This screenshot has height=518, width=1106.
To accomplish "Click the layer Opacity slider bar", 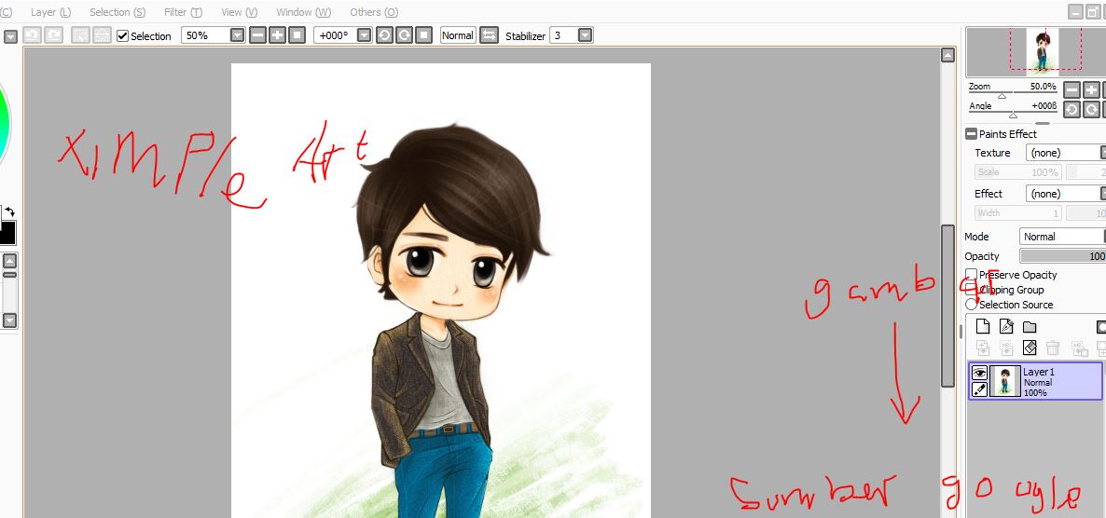I will (1062, 256).
